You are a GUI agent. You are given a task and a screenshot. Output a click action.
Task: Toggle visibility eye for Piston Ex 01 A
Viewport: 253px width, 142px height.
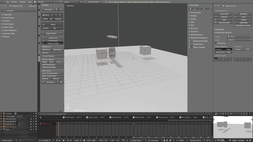coord(31,119)
